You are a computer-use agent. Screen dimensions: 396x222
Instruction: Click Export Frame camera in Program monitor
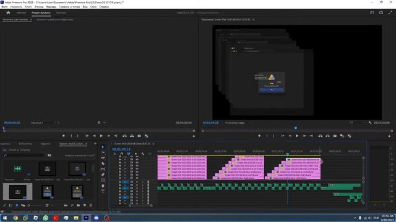[335, 136]
